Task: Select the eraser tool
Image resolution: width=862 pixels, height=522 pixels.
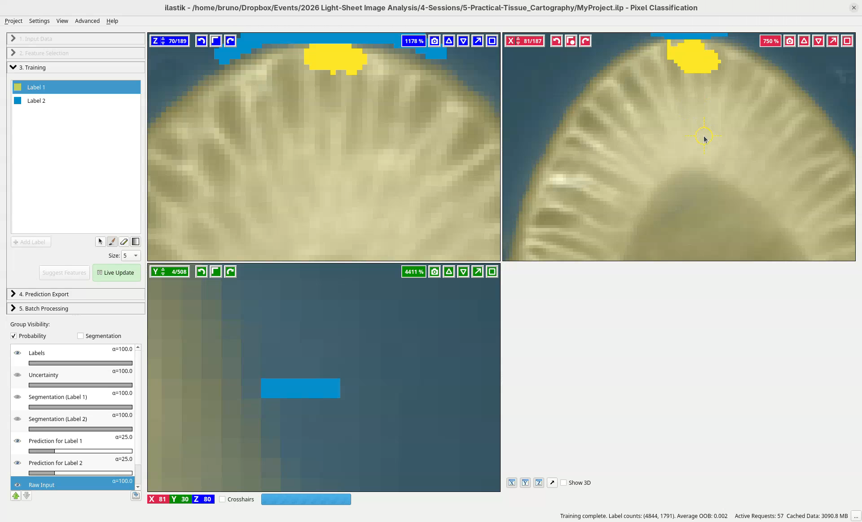Action: coord(124,242)
